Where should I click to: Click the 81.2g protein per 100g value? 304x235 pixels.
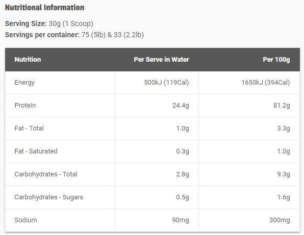(282, 106)
